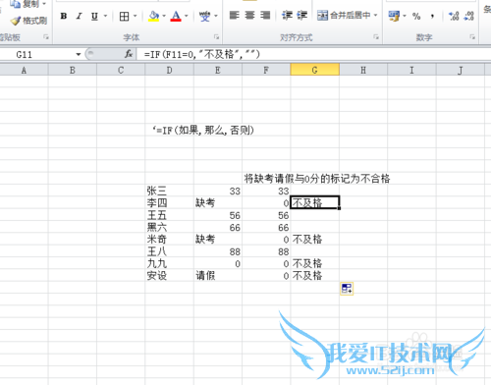The height and width of the screenshot is (385, 491).
Task: Click the auto fill options icon
Action: [x=347, y=289]
